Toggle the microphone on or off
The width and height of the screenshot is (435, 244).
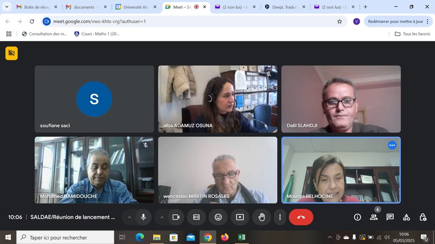(x=143, y=217)
